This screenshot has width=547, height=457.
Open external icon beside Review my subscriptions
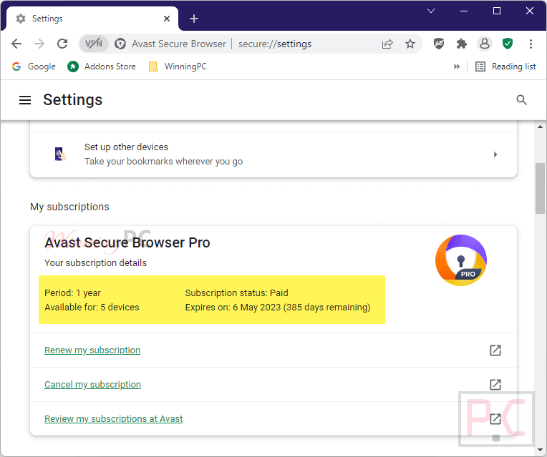pos(495,418)
